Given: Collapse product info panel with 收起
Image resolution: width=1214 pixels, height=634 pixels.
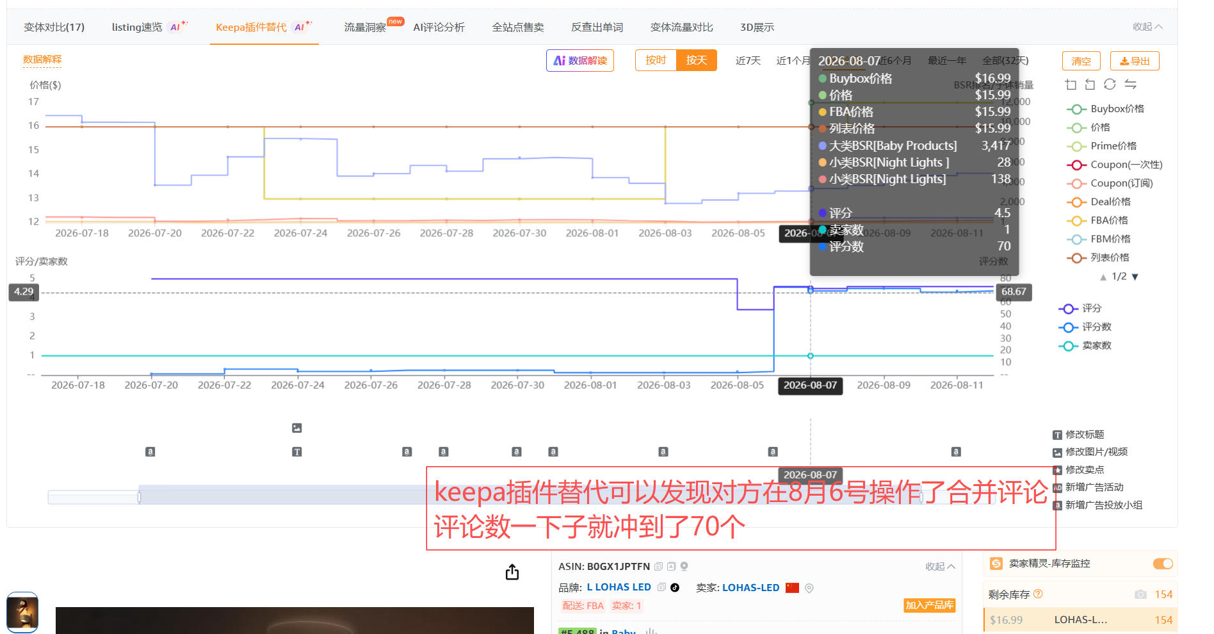Looking at the screenshot, I should pos(940,567).
